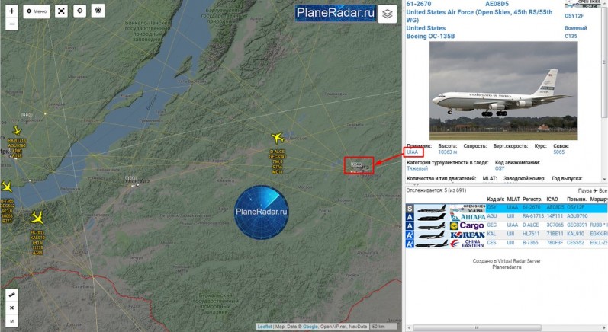Toggle the M units button

tap(11, 321)
